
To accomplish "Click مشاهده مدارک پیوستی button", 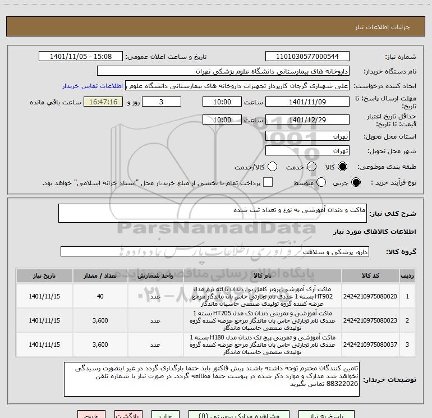I will tap(239, 415).
